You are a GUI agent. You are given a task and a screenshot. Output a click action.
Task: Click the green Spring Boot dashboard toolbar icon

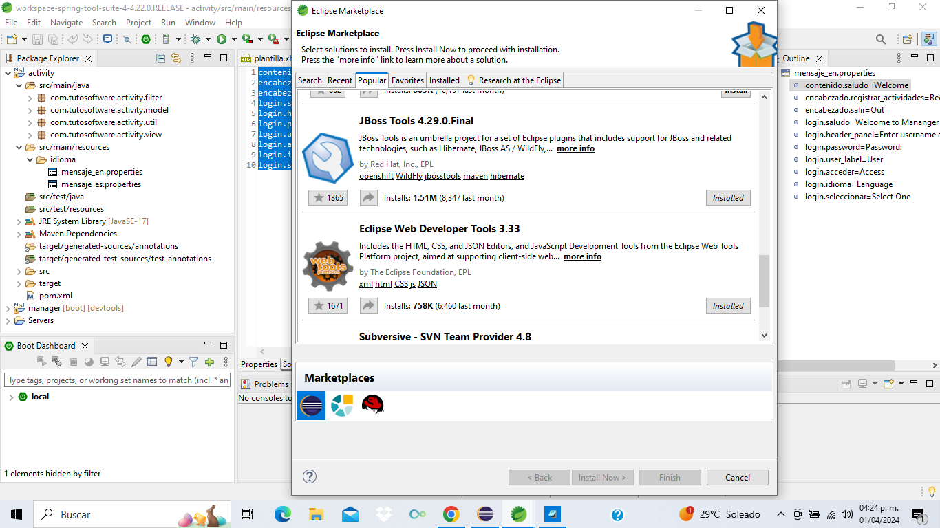(146, 39)
